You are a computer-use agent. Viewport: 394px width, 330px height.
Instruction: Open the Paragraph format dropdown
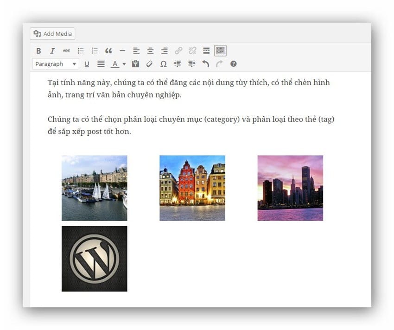pyautogui.click(x=56, y=64)
